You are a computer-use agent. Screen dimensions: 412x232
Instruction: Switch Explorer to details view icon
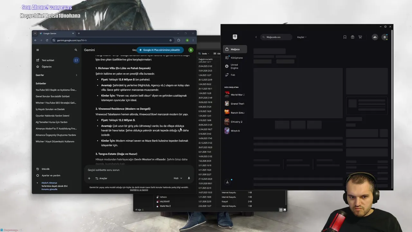(x=281, y=210)
